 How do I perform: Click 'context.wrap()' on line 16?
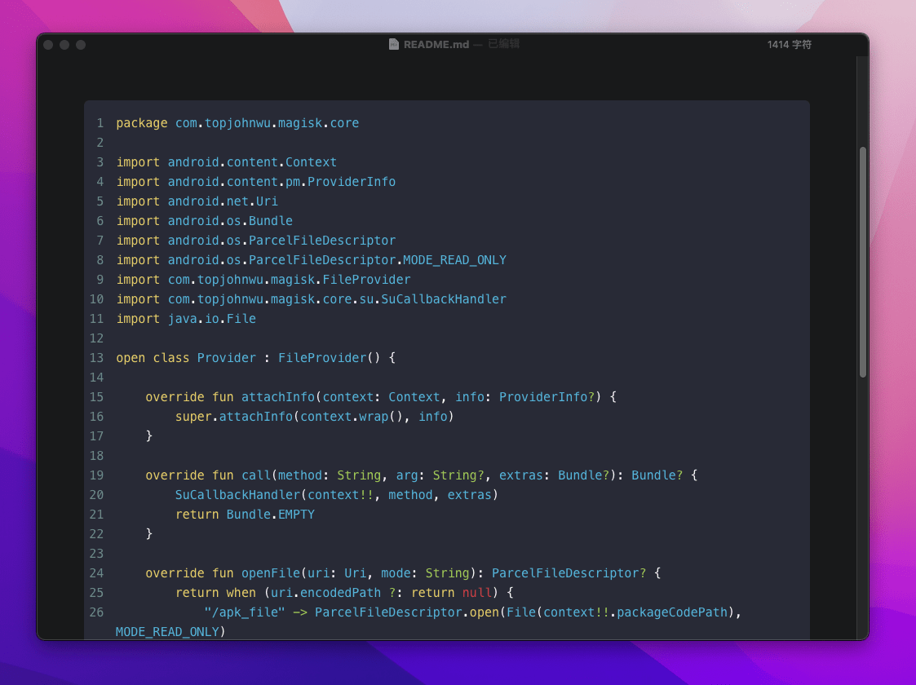pos(352,417)
